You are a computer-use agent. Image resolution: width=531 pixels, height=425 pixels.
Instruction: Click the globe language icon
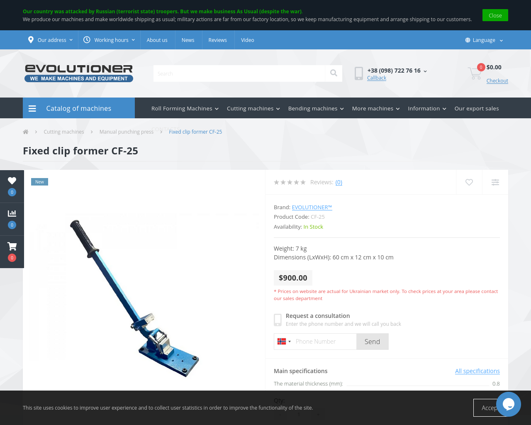point(468,40)
